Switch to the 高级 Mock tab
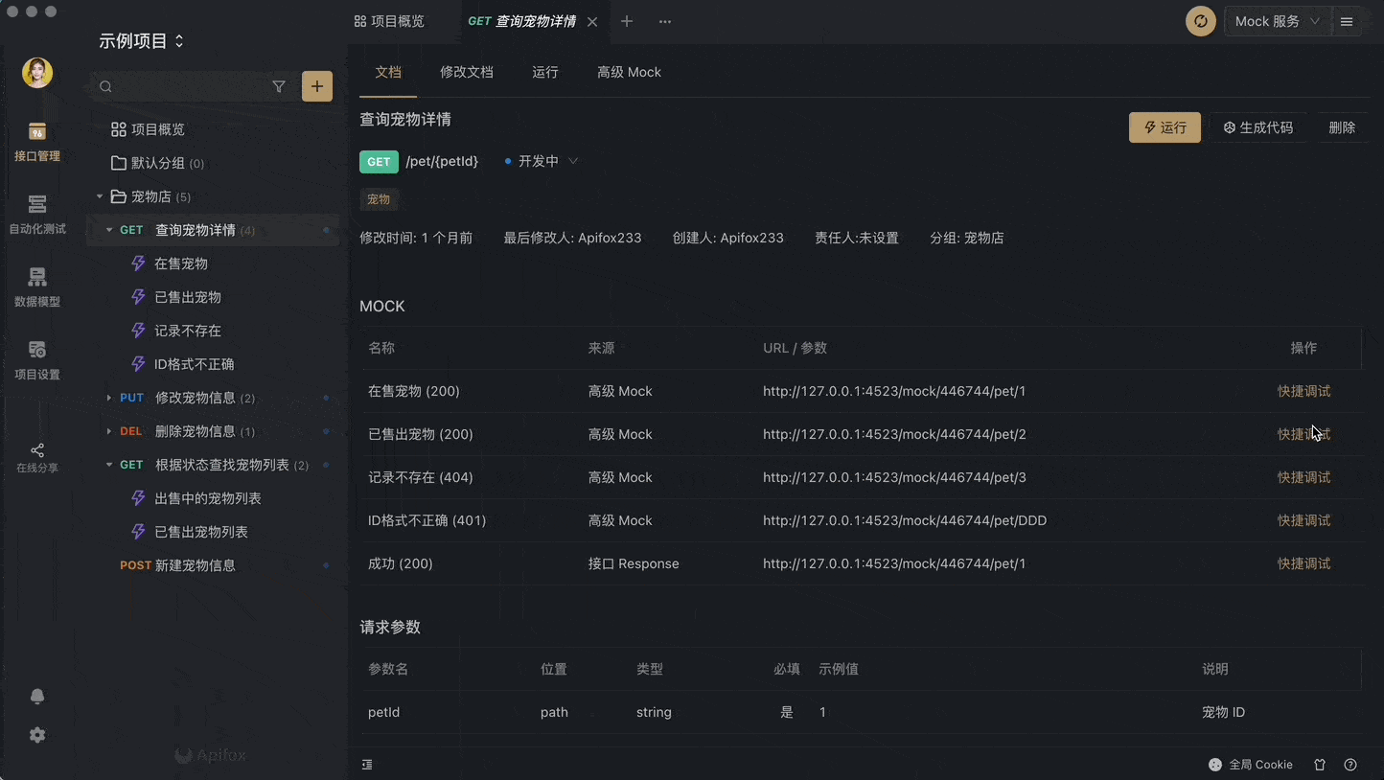Screen dimensions: 1384x780 (629, 72)
